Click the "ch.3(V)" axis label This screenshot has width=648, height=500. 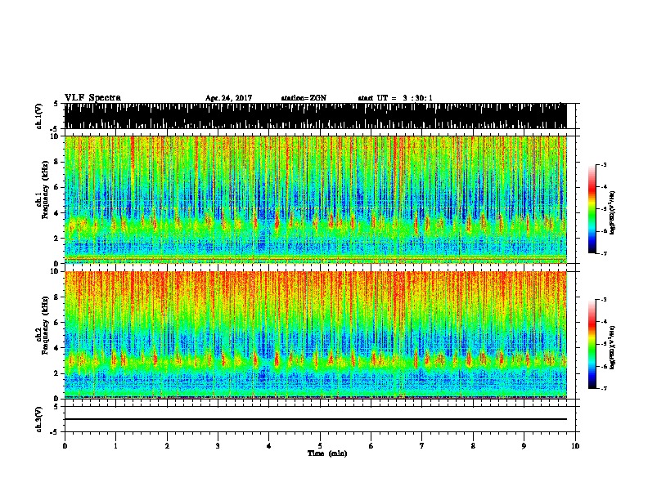[x=38, y=419]
